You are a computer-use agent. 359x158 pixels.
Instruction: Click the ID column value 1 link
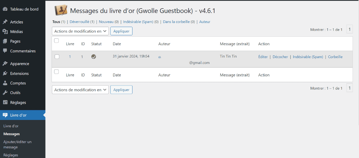(x=82, y=57)
